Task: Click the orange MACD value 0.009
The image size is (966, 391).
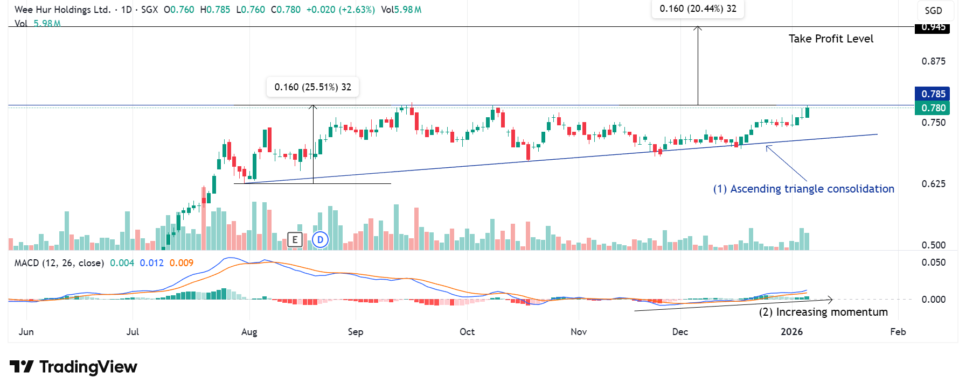Action: 182,263
